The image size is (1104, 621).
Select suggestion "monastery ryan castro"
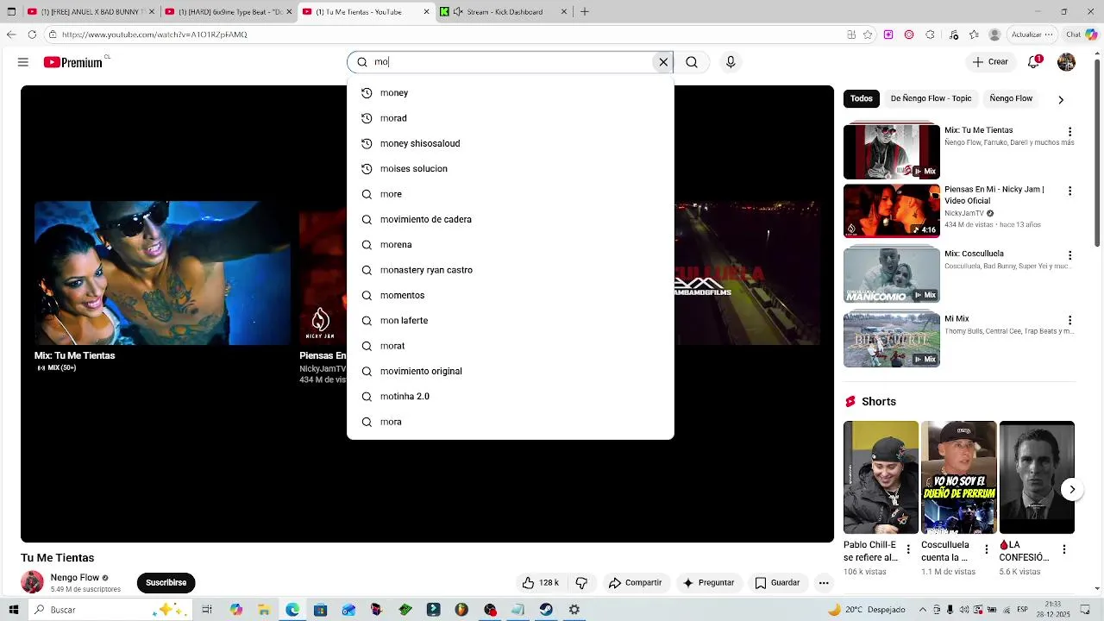coord(510,270)
